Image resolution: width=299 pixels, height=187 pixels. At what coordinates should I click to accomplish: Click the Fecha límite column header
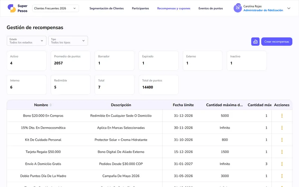click(183, 105)
